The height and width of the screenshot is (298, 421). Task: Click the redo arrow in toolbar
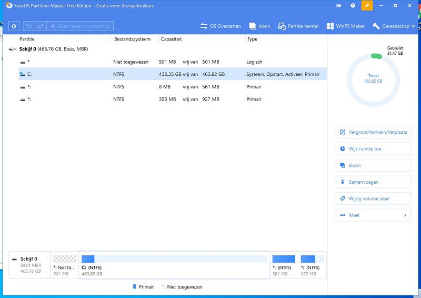point(41,26)
